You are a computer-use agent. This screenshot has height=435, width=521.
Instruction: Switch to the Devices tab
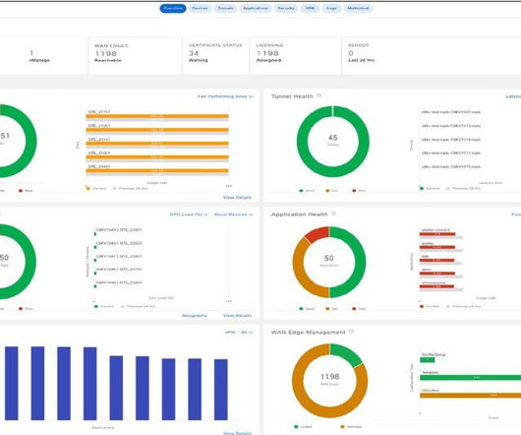pos(200,8)
